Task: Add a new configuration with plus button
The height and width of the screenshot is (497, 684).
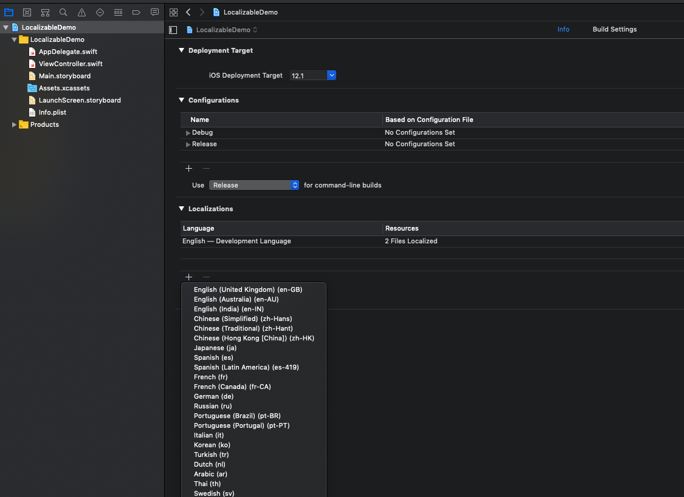Action: tap(189, 169)
